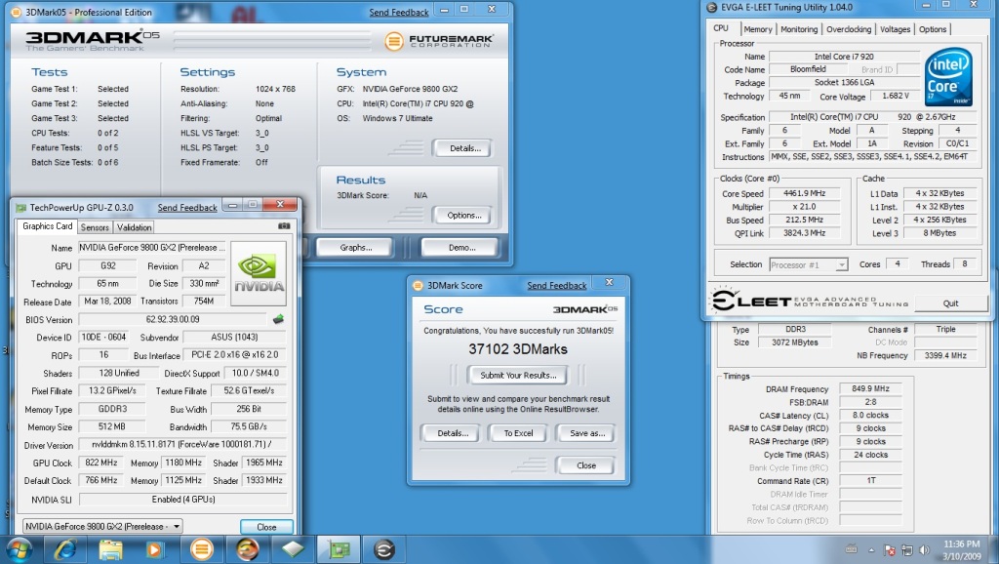Click the Demo button in 3DMark05
Screen dimensions: 999x564
(x=461, y=247)
